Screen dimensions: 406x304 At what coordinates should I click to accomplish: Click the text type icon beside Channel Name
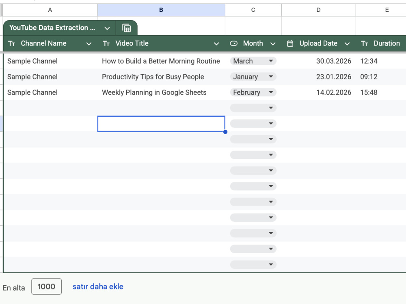(12, 43)
